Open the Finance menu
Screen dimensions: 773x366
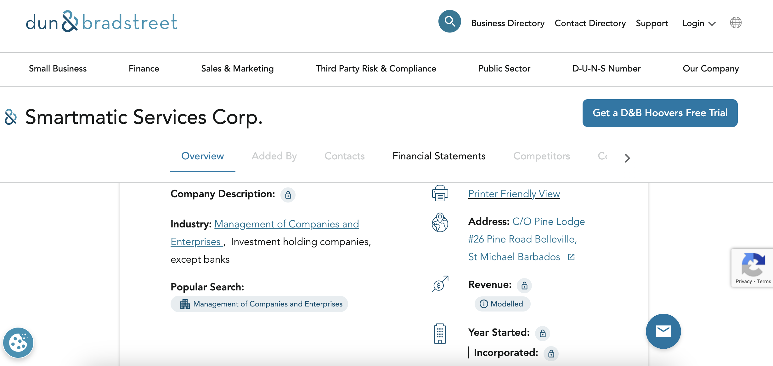click(x=144, y=69)
